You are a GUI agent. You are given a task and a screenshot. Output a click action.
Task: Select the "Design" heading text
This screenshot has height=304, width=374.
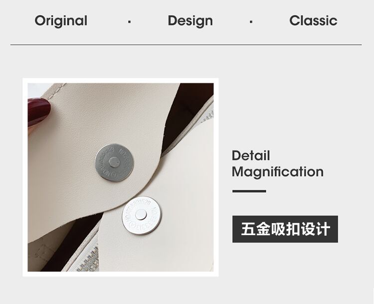coord(190,21)
